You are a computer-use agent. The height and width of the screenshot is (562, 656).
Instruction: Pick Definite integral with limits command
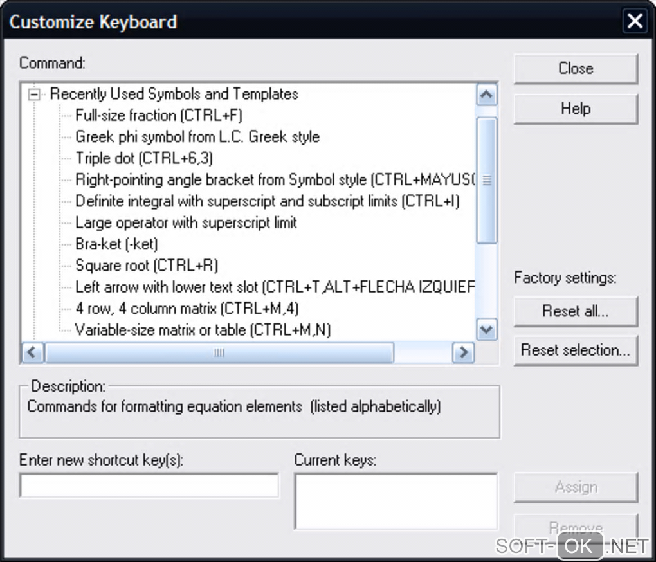pos(267,201)
